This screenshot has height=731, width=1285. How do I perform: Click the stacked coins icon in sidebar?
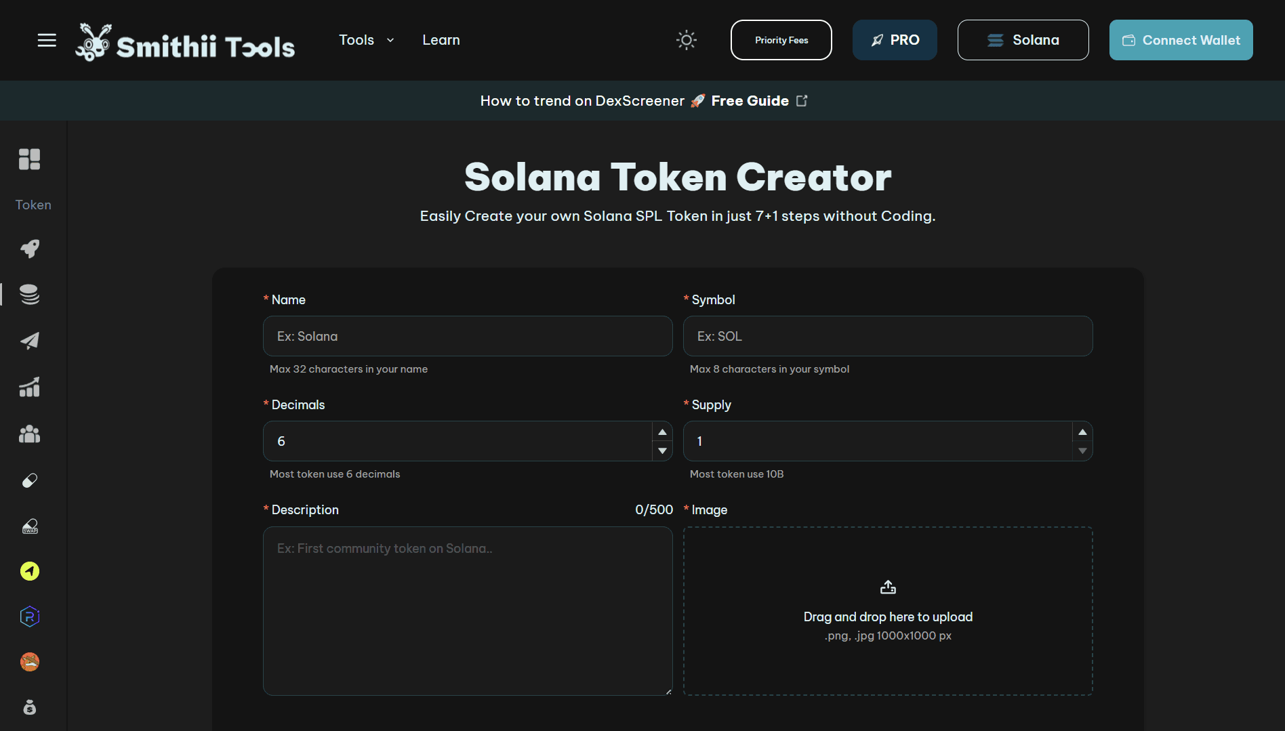pos(30,295)
